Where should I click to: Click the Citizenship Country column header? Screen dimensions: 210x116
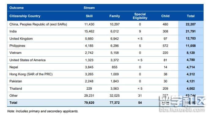click(x=25, y=16)
